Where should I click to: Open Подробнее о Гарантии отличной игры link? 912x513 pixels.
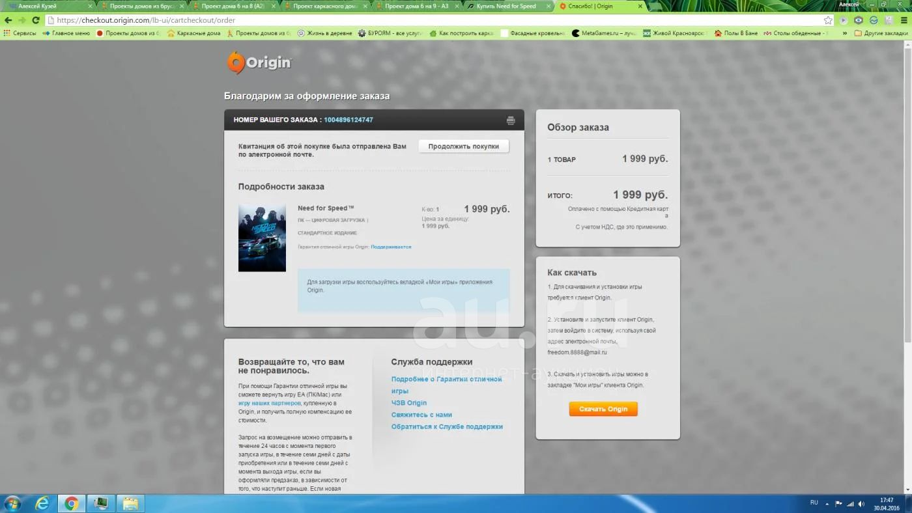coord(446,385)
